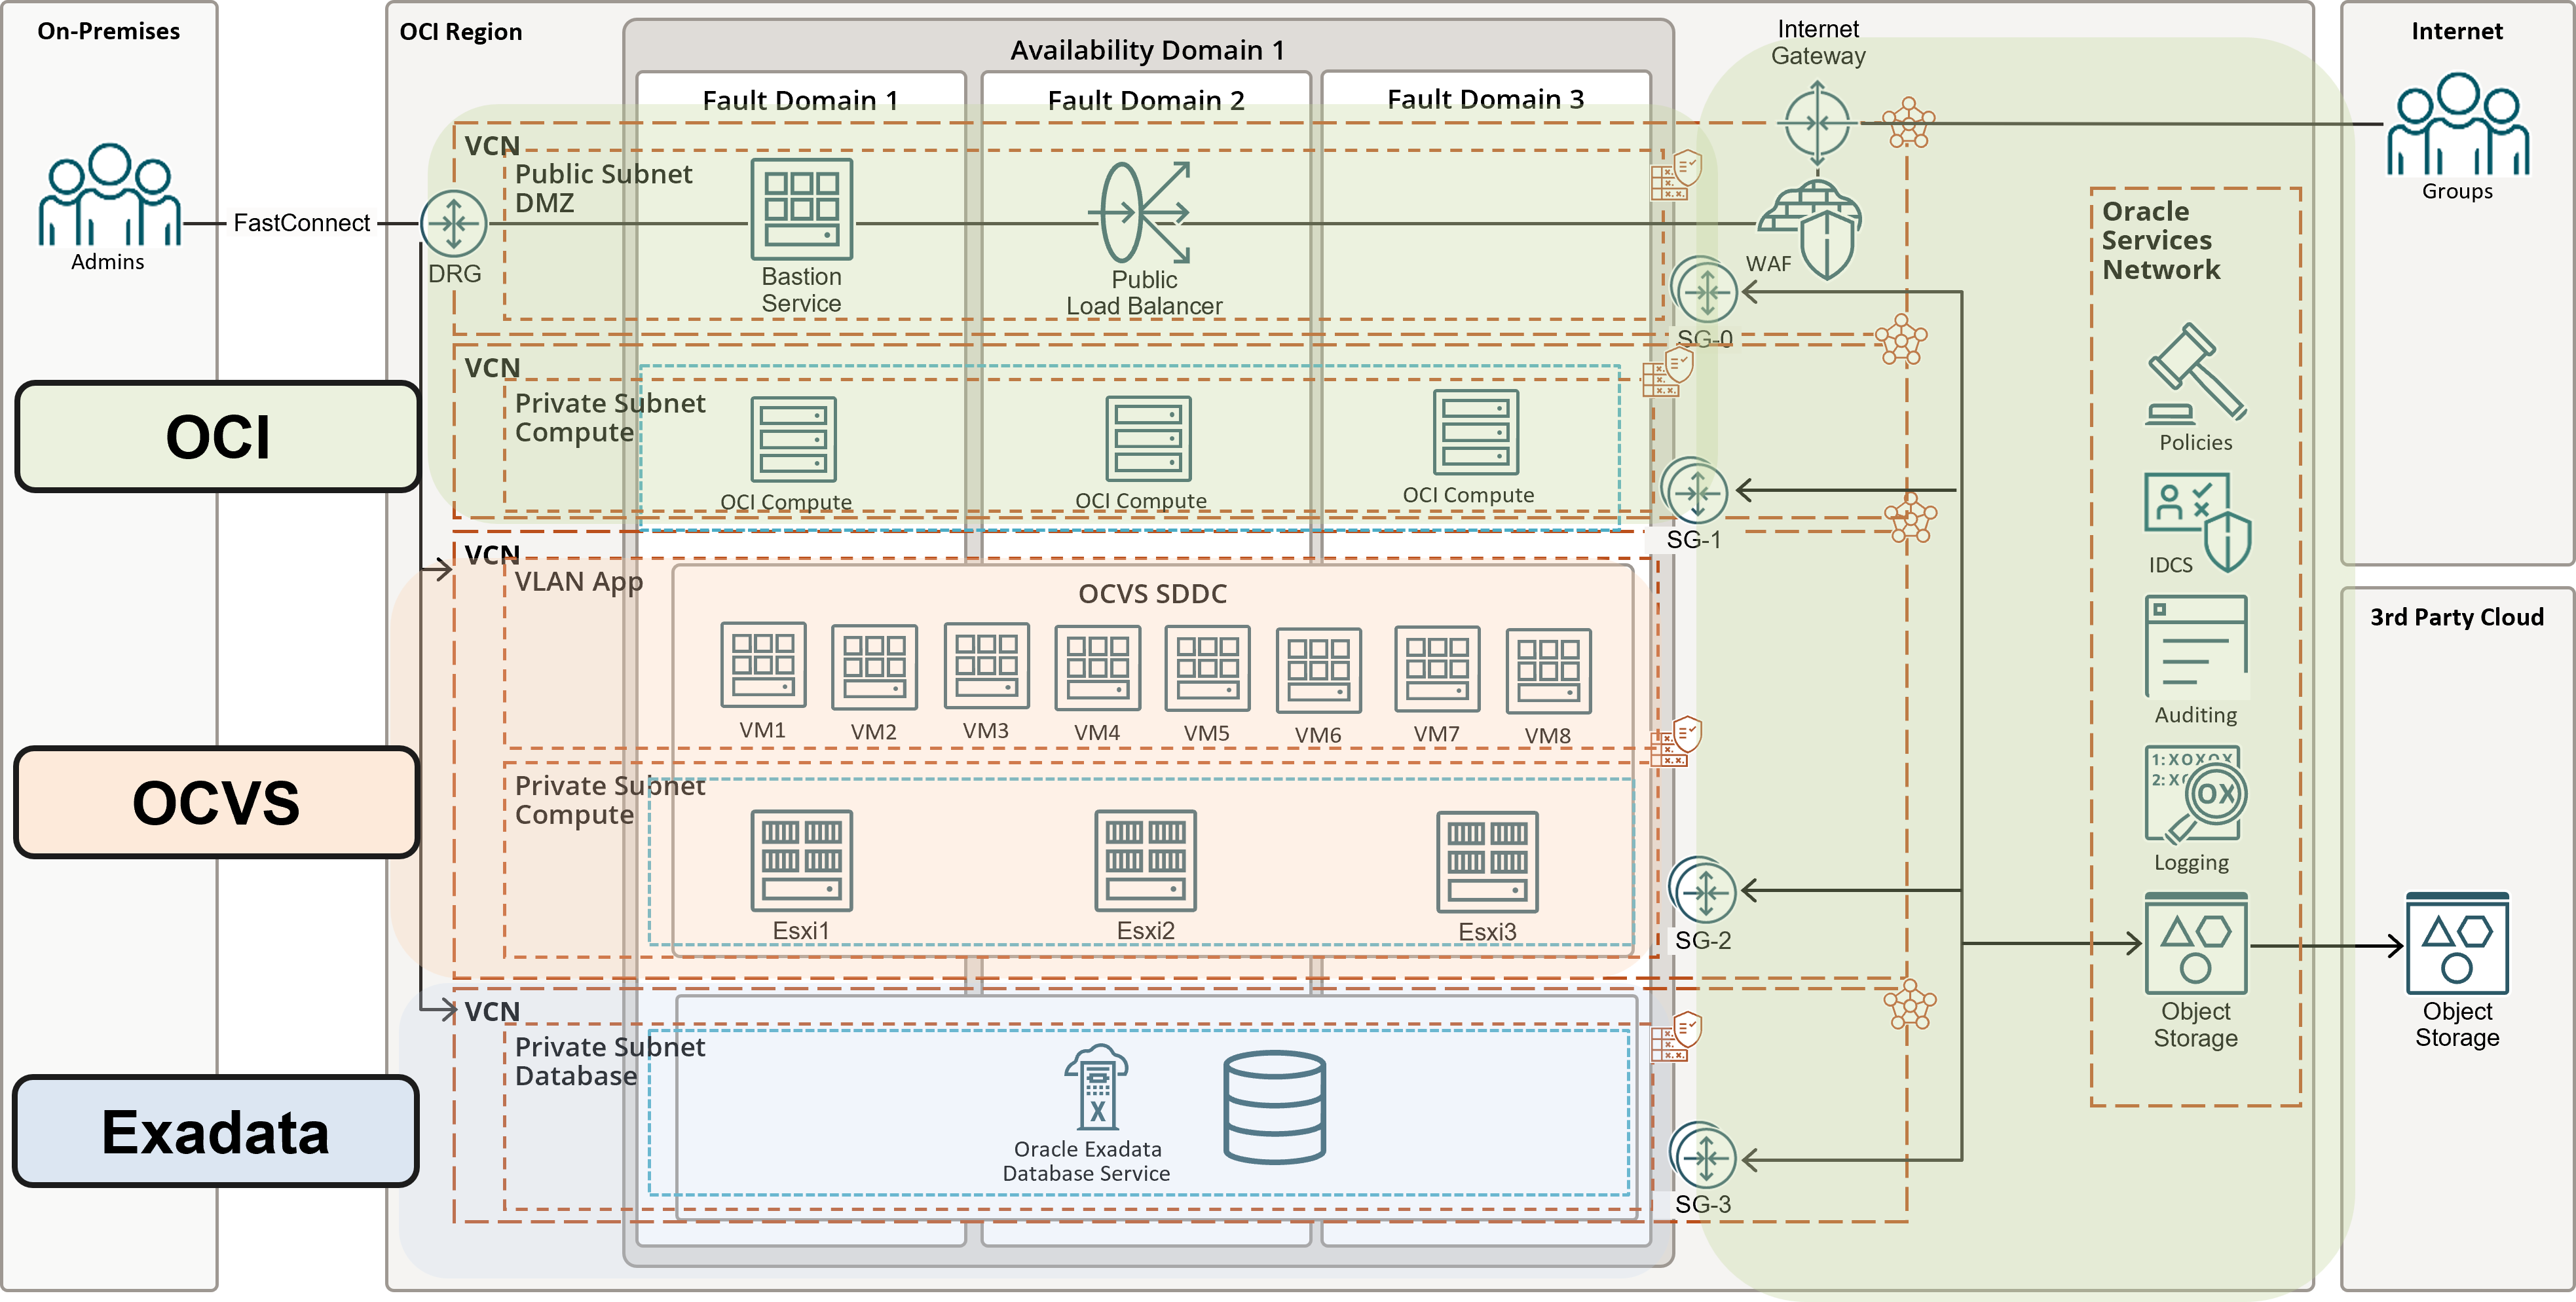Click the Fault Domain 2 heading
The width and height of the screenshot is (2576, 1302).
(x=1146, y=100)
